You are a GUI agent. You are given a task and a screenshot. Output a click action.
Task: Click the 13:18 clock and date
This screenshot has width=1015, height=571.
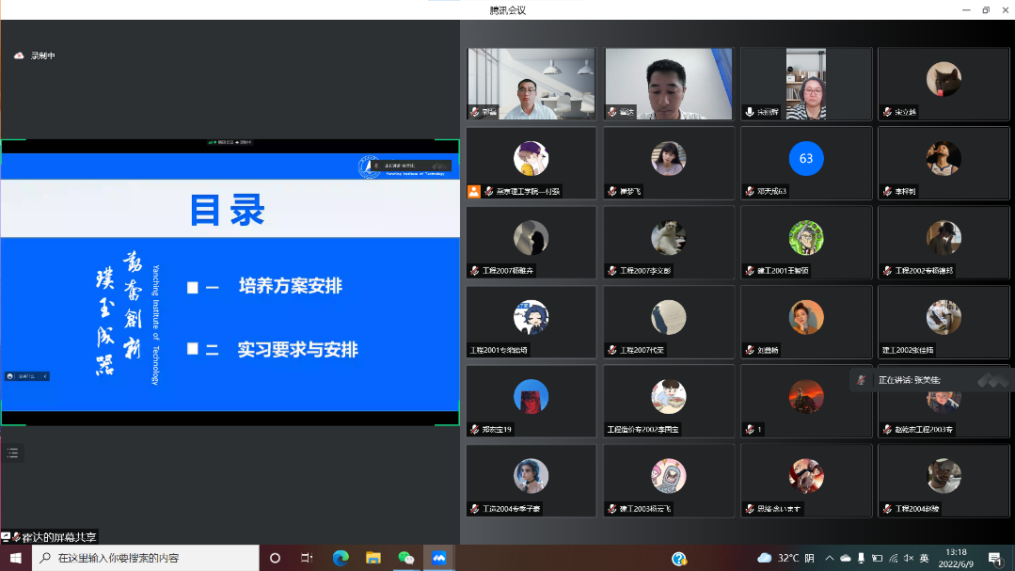(x=956, y=558)
